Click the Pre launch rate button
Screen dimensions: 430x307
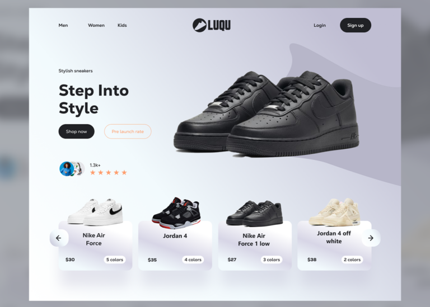pyautogui.click(x=128, y=131)
